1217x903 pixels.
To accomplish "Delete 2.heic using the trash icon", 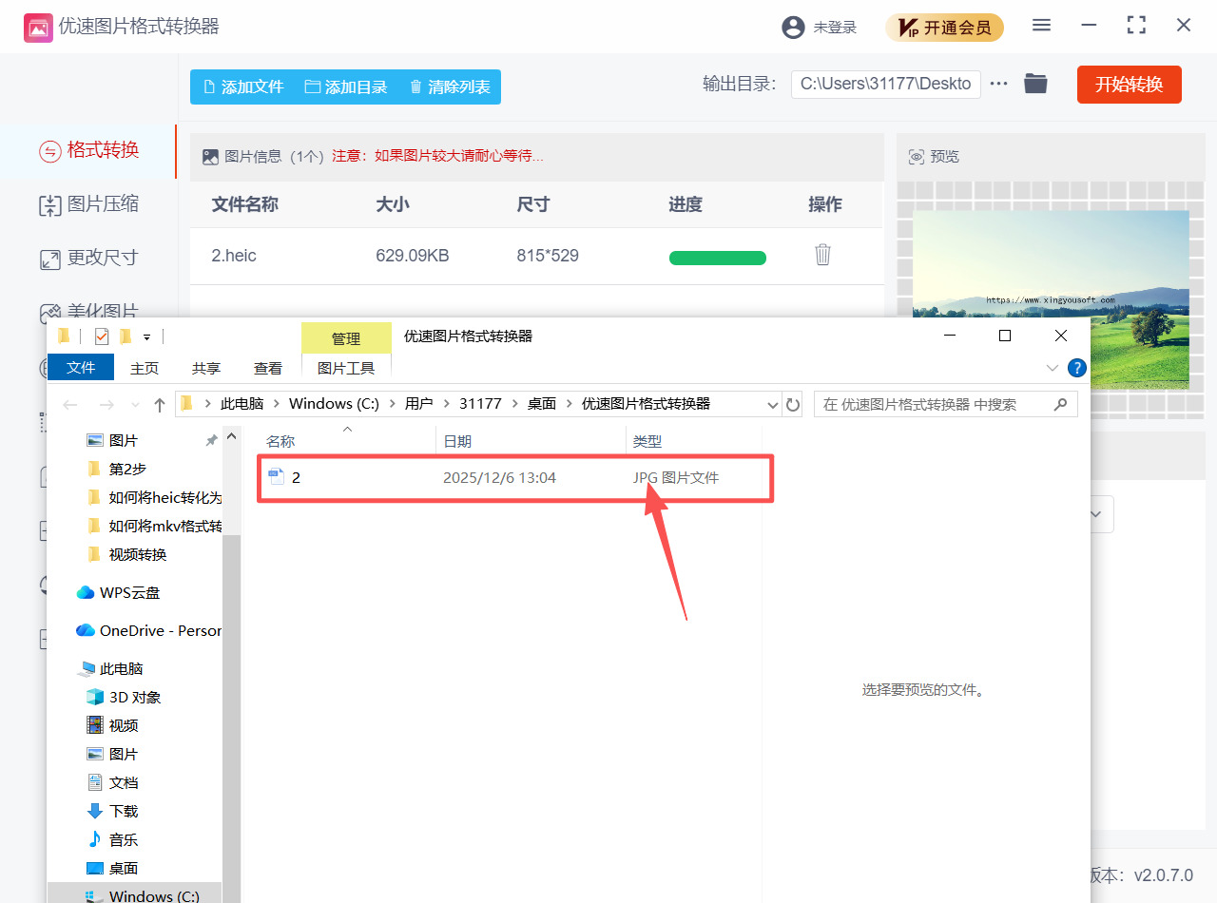I will 822,255.
